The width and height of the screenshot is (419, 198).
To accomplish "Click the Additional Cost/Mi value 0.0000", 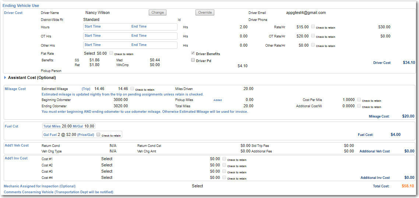I will tap(349, 106).
